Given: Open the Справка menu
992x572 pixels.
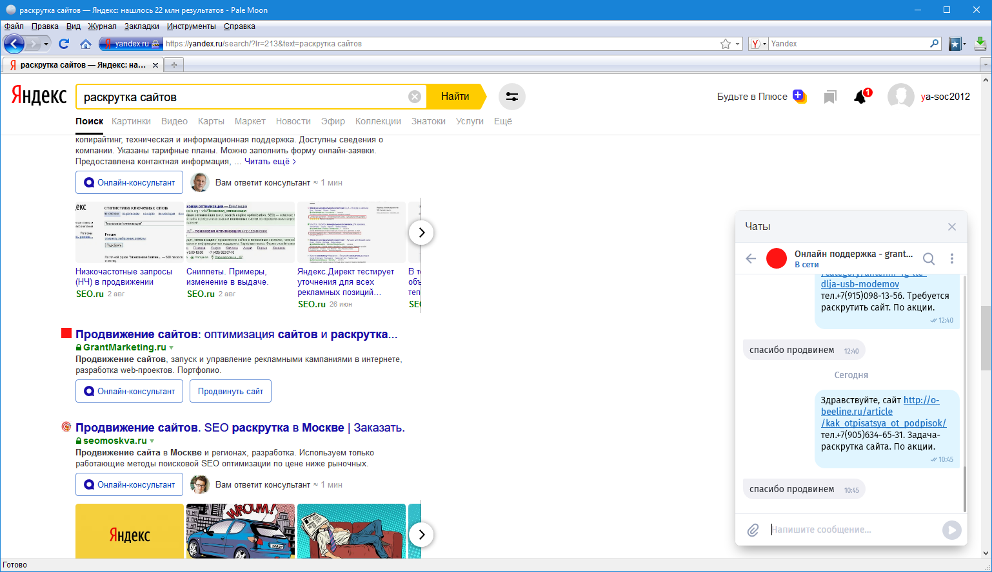Looking at the screenshot, I should (x=239, y=26).
